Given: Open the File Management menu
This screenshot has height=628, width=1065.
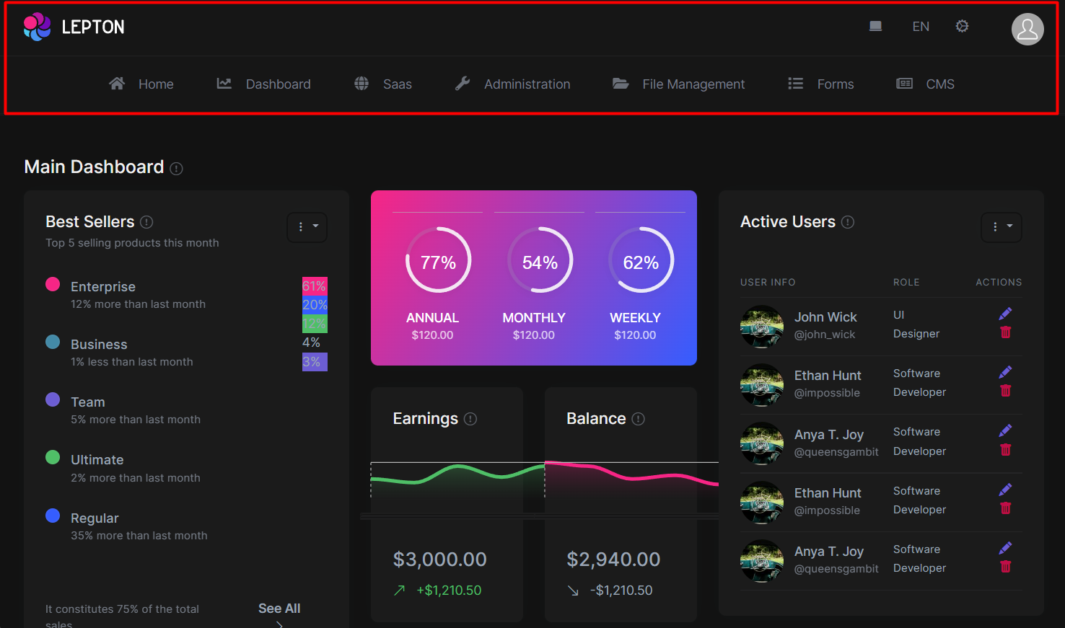Looking at the screenshot, I should click(x=679, y=84).
